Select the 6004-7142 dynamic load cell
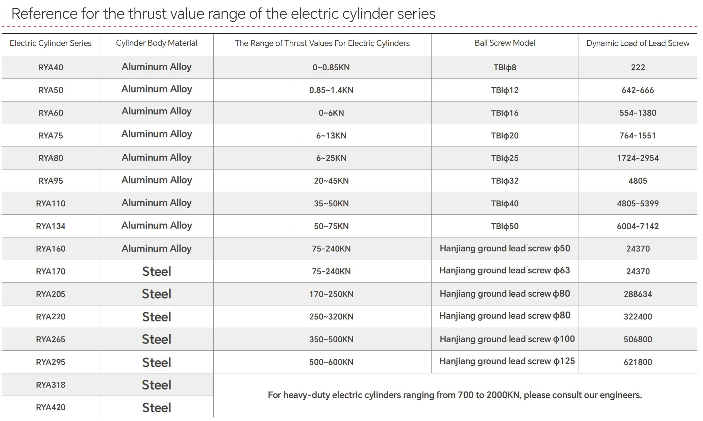The height and width of the screenshot is (421, 703). click(x=637, y=226)
